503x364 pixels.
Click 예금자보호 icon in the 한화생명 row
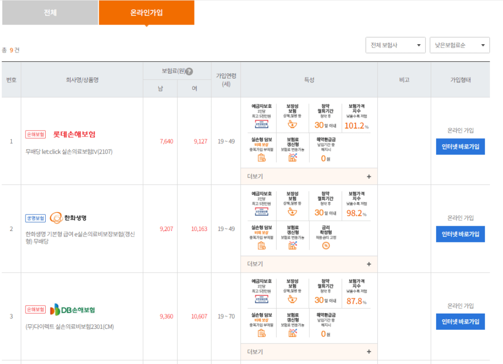coord(261,211)
